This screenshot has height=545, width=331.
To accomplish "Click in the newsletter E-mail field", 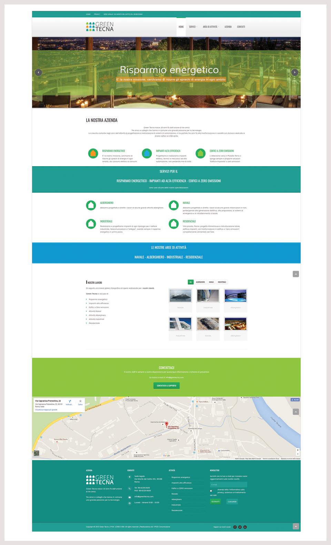I will [229, 485].
